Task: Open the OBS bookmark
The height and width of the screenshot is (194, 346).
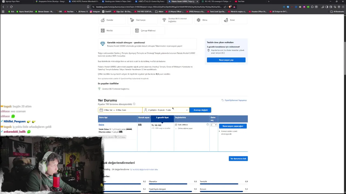Action: coord(59,12)
